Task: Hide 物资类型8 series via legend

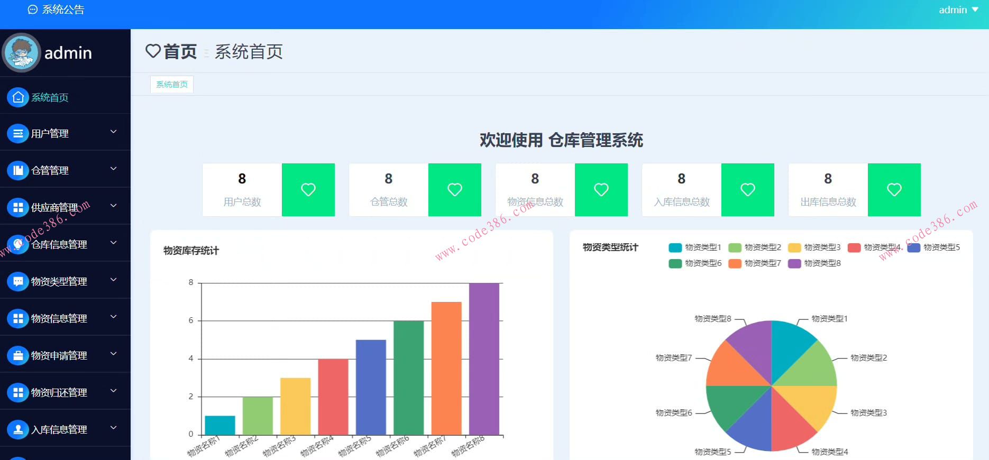Action: pyautogui.click(x=814, y=263)
